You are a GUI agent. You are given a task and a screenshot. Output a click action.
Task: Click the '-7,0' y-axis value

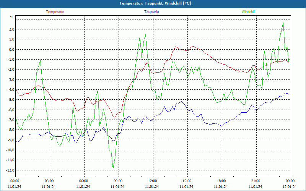[11, 120]
